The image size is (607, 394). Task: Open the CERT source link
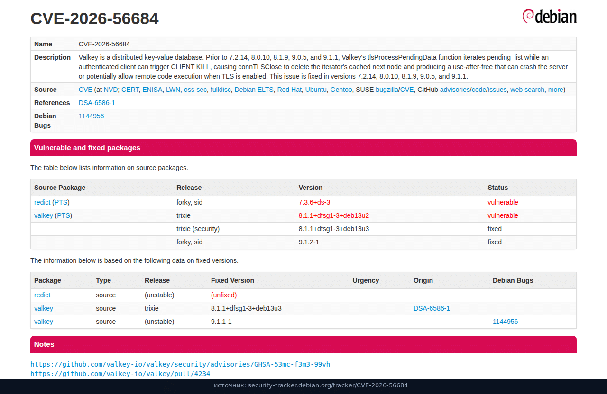130,90
